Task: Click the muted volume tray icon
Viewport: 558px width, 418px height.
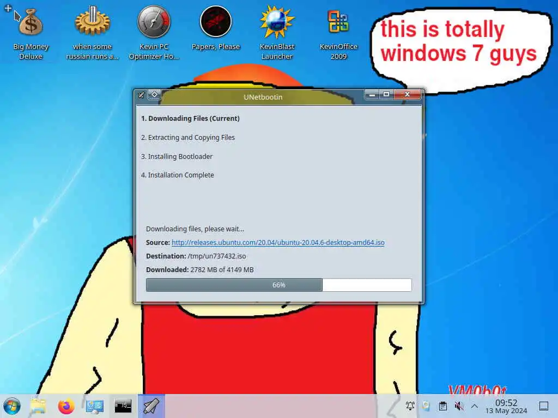Action: (459, 406)
